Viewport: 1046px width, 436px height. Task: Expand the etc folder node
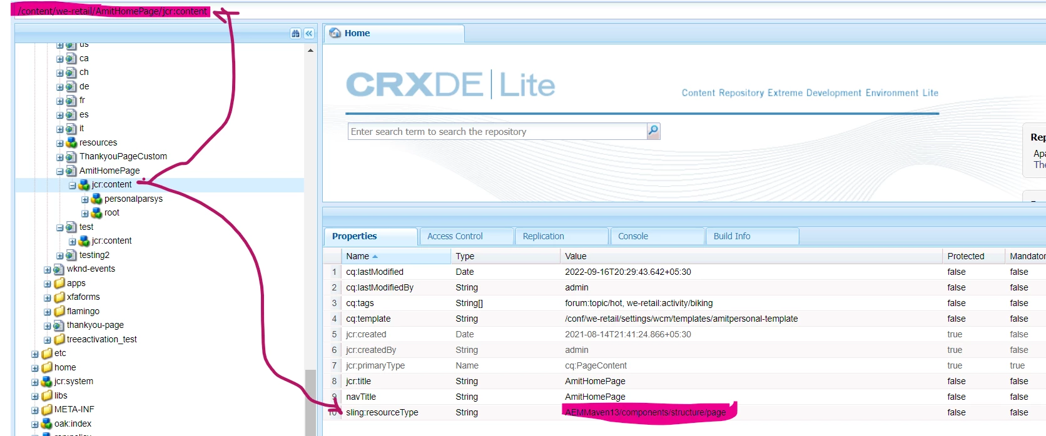(35, 354)
